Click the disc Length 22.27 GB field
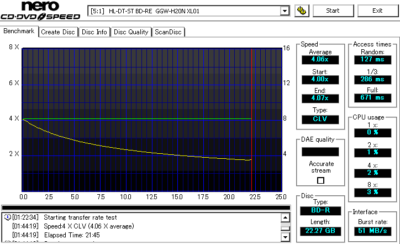400x244 pixels. click(x=320, y=230)
